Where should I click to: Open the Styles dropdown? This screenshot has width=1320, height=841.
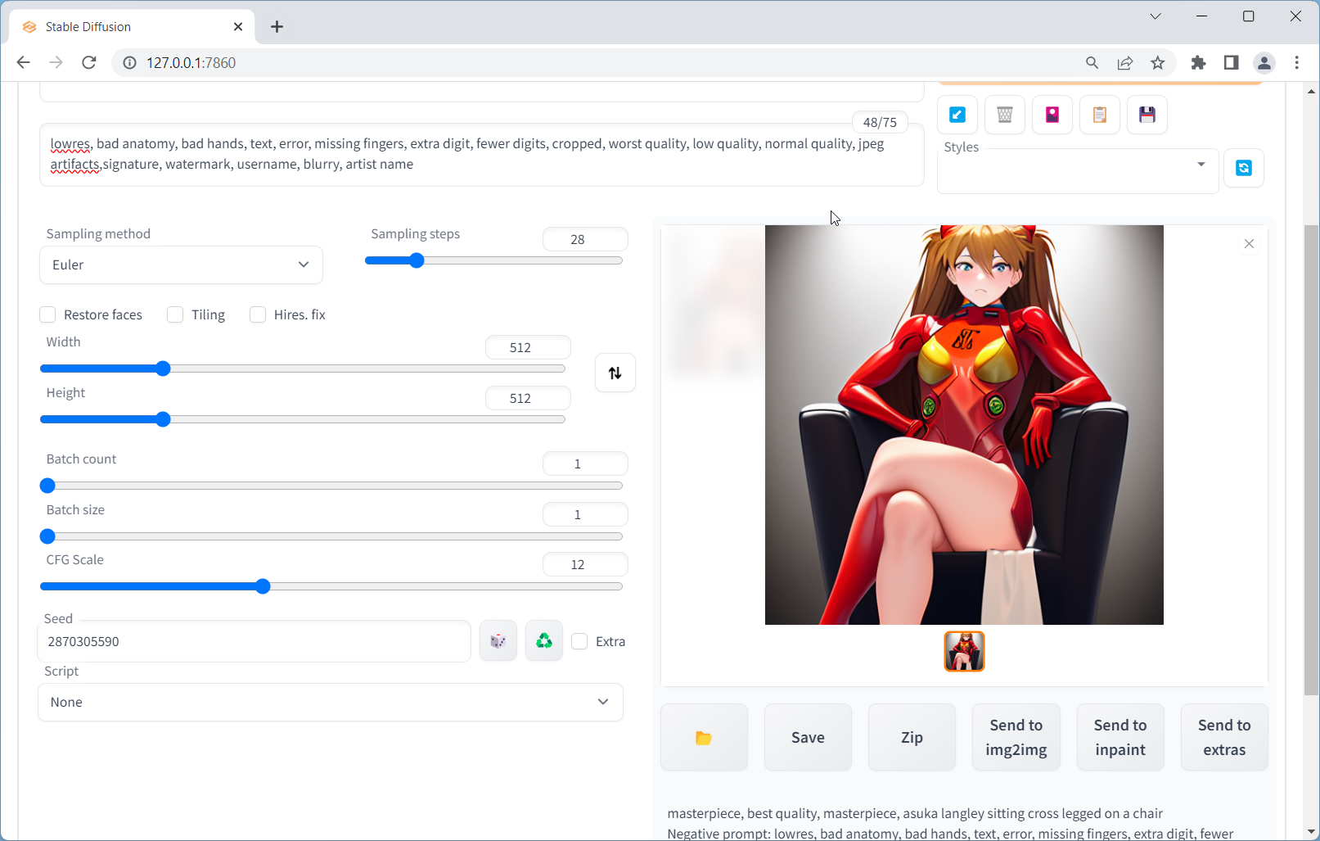coord(1077,170)
